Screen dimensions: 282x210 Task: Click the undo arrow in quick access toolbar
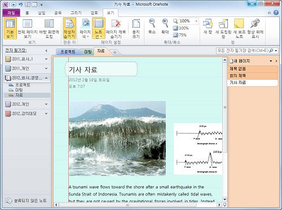(x=20, y=5)
